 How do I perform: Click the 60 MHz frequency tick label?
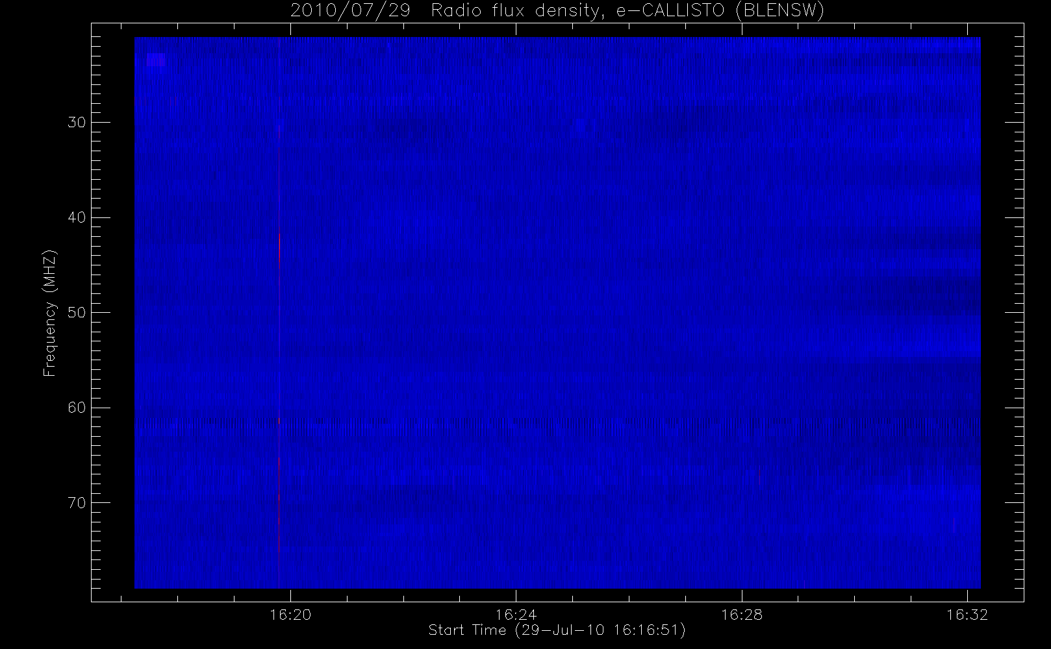[76, 408]
